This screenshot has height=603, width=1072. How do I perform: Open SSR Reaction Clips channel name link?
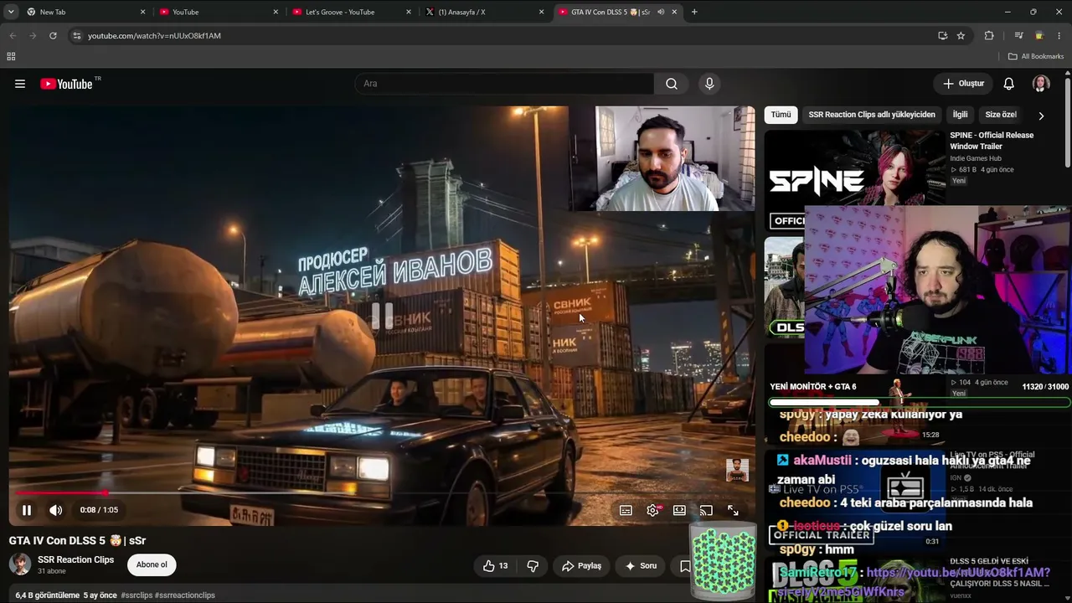[x=75, y=559]
